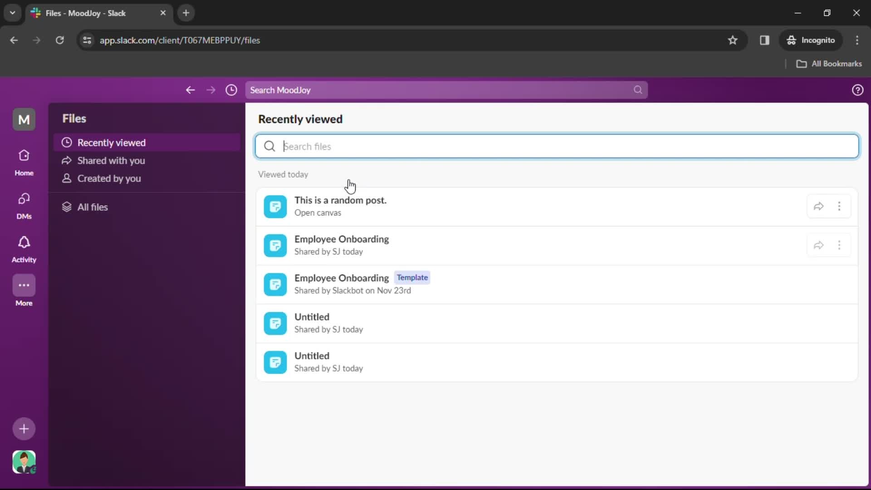871x490 pixels.
Task: Open Created by you section
Action: pos(109,178)
